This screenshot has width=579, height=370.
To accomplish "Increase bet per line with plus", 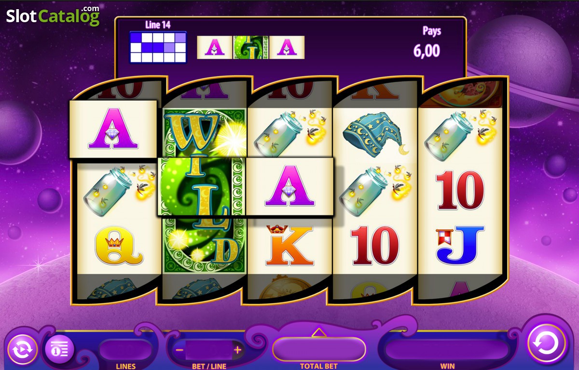I will pyautogui.click(x=237, y=350).
